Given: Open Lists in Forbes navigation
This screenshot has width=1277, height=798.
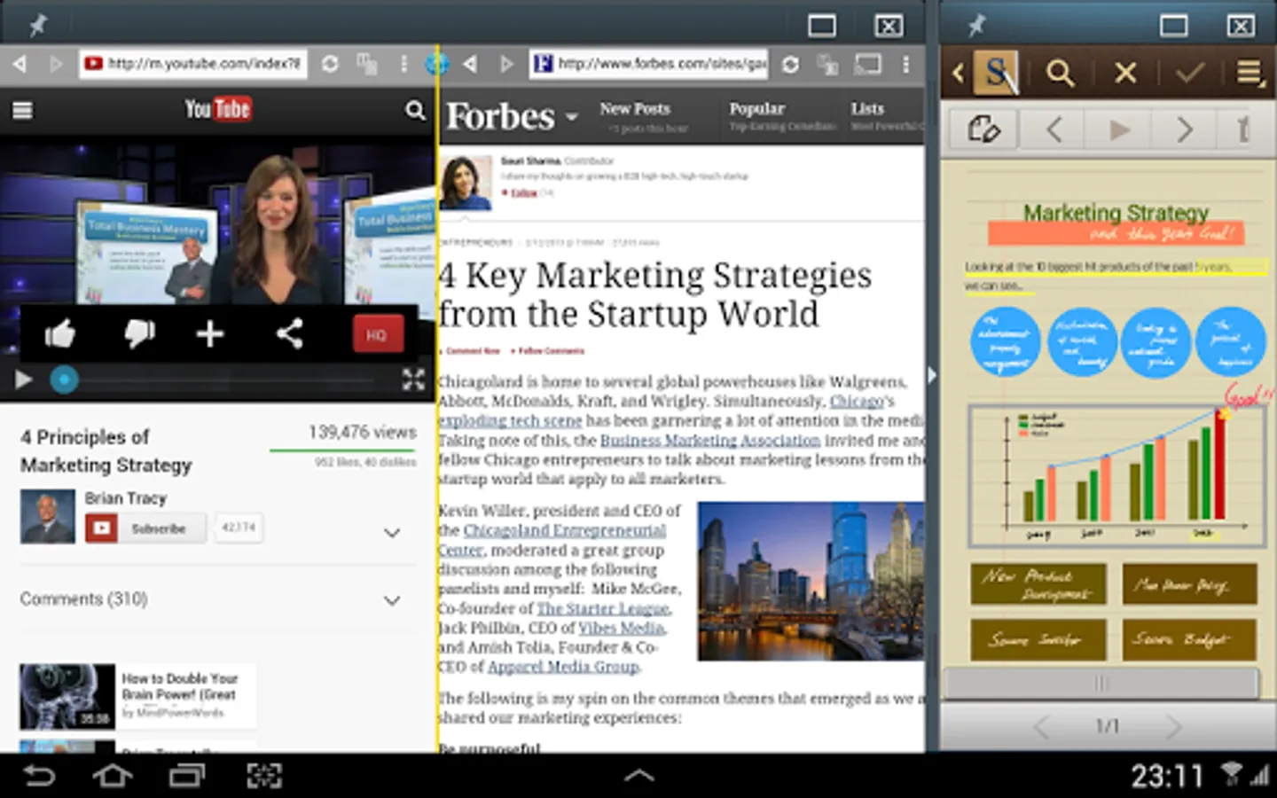Looking at the screenshot, I should point(867,109).
